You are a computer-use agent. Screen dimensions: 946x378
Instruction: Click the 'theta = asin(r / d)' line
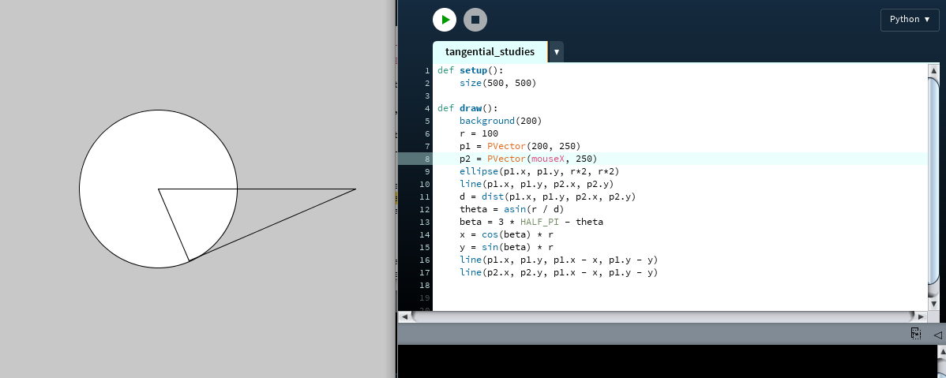(x=512, y=210)
